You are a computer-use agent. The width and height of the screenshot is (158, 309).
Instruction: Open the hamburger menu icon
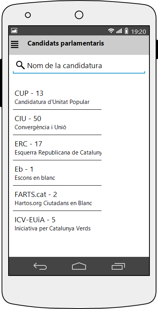tap(14, 44)
